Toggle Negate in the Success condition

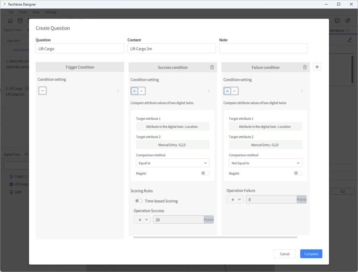coord(205,173)
